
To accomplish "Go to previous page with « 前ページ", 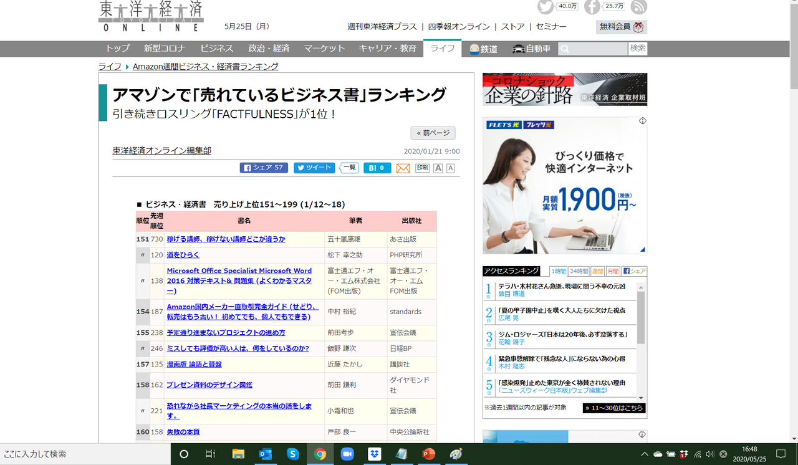I will (x=433, y=133).
